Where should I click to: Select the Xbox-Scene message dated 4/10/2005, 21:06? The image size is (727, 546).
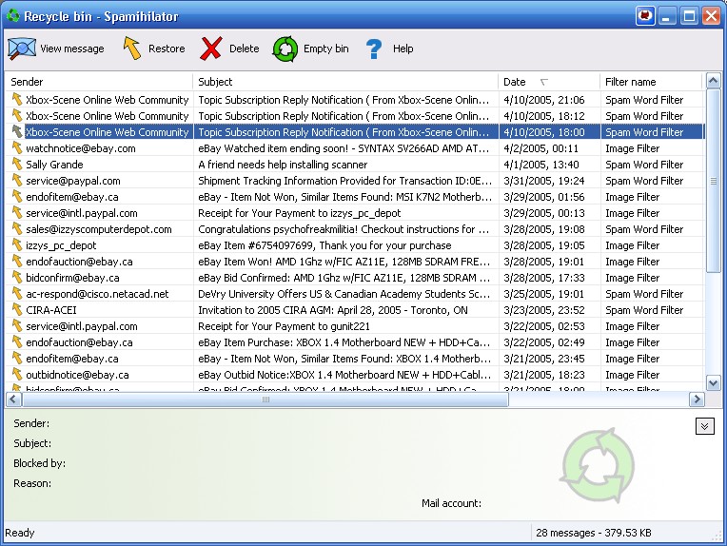click(355, 100)
